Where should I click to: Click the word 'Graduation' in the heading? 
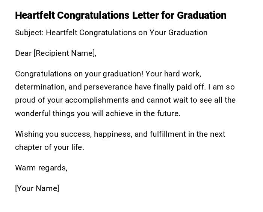tap(202, 15)
